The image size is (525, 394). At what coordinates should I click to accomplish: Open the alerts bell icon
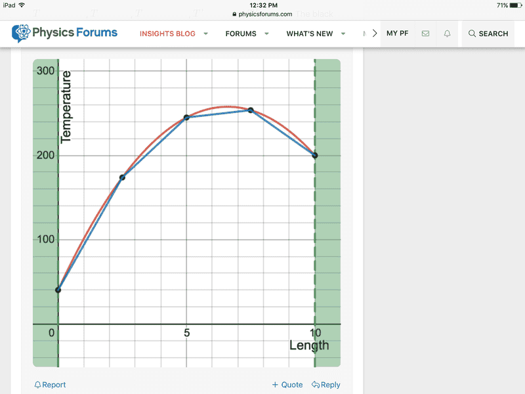[x=447, y=33]
